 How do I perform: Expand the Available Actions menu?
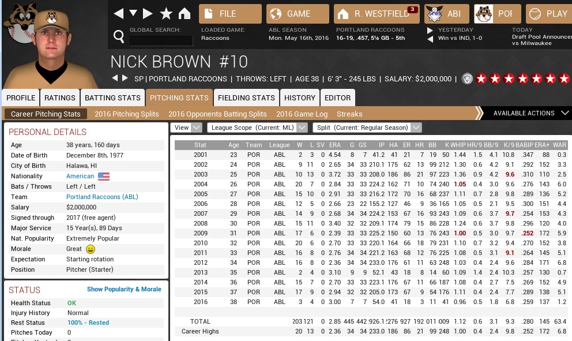(x=530, y=113)
